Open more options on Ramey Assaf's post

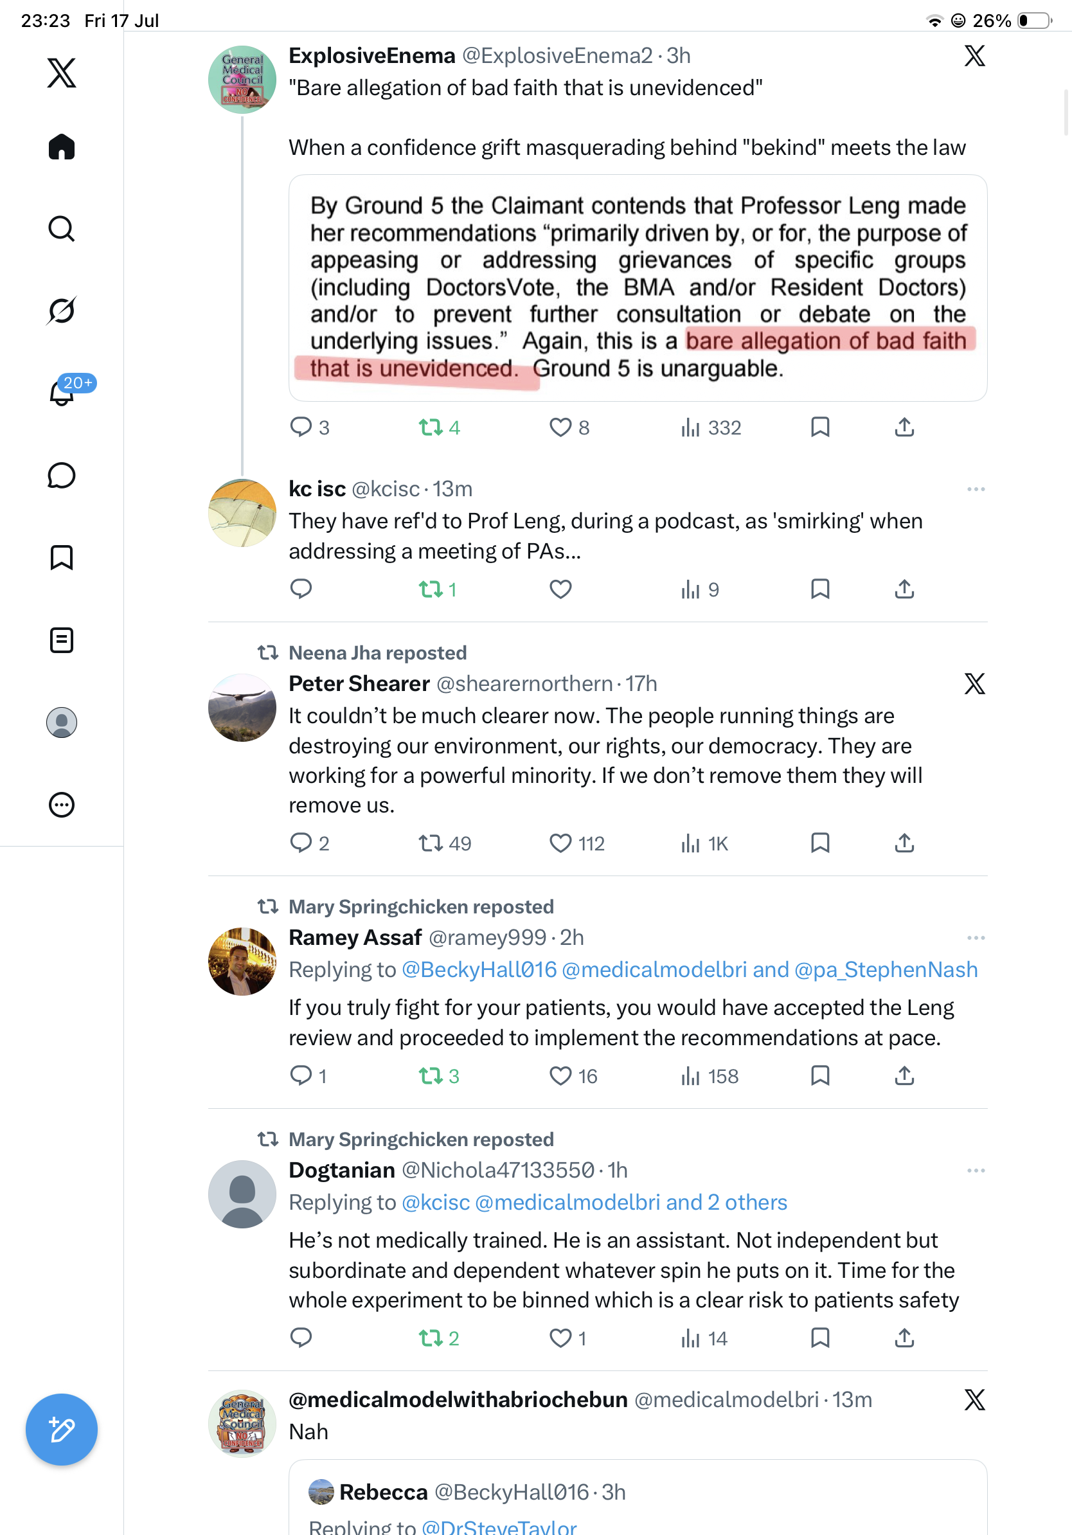(976, 938)
